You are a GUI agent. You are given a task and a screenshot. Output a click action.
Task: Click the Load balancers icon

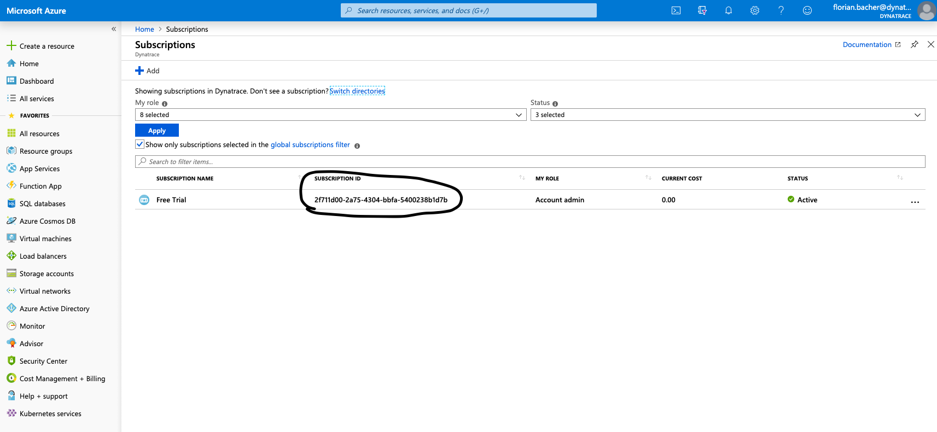click(x=11, y=256)
